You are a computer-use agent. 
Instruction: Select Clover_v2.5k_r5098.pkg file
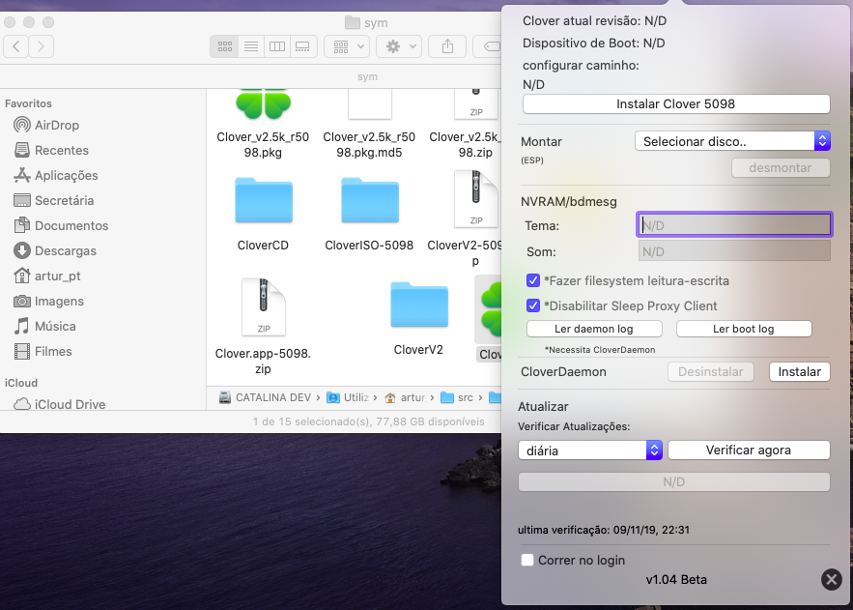coord(263,124)
